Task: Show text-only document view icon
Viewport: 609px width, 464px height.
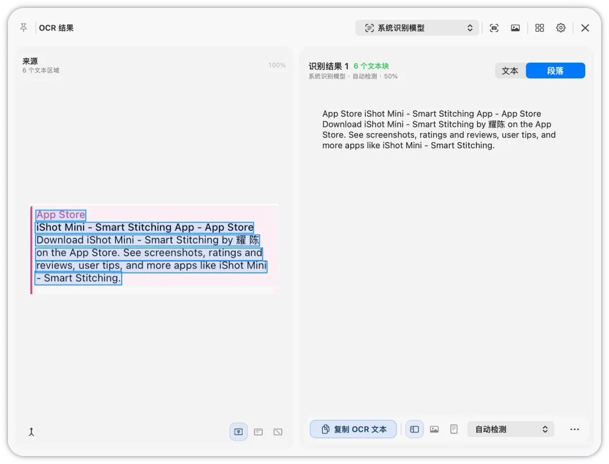Action: click(453, 429)
